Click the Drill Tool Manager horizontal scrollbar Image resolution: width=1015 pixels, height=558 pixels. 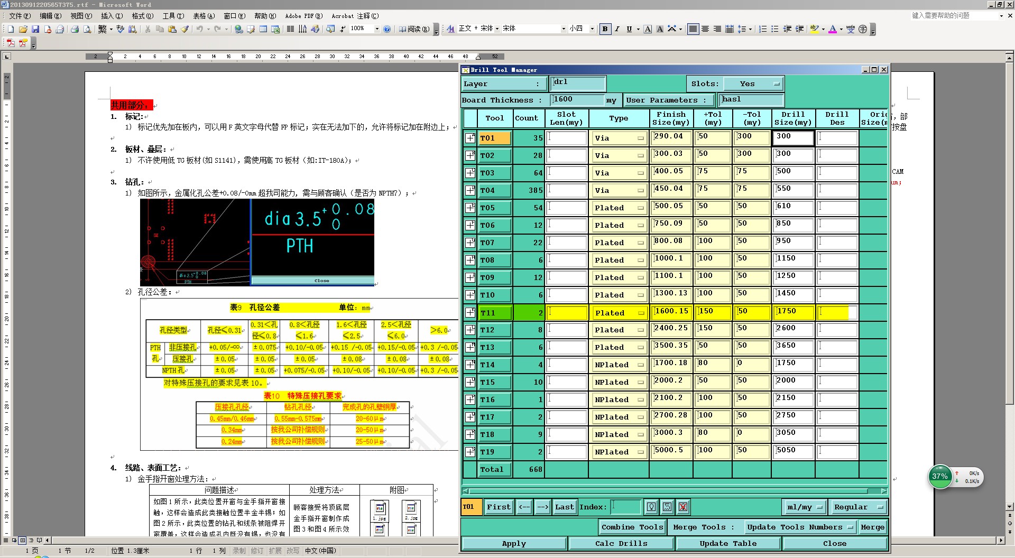[x=675, y=491]
